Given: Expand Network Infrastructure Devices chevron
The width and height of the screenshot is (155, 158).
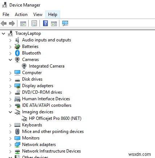Looking at the screenshot, I should coord(11,151).
